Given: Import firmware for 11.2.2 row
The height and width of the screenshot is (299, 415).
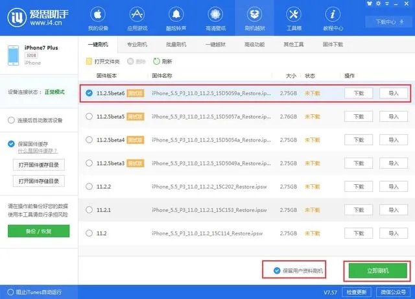Looking at the screenshot, I should pos(394,187).
